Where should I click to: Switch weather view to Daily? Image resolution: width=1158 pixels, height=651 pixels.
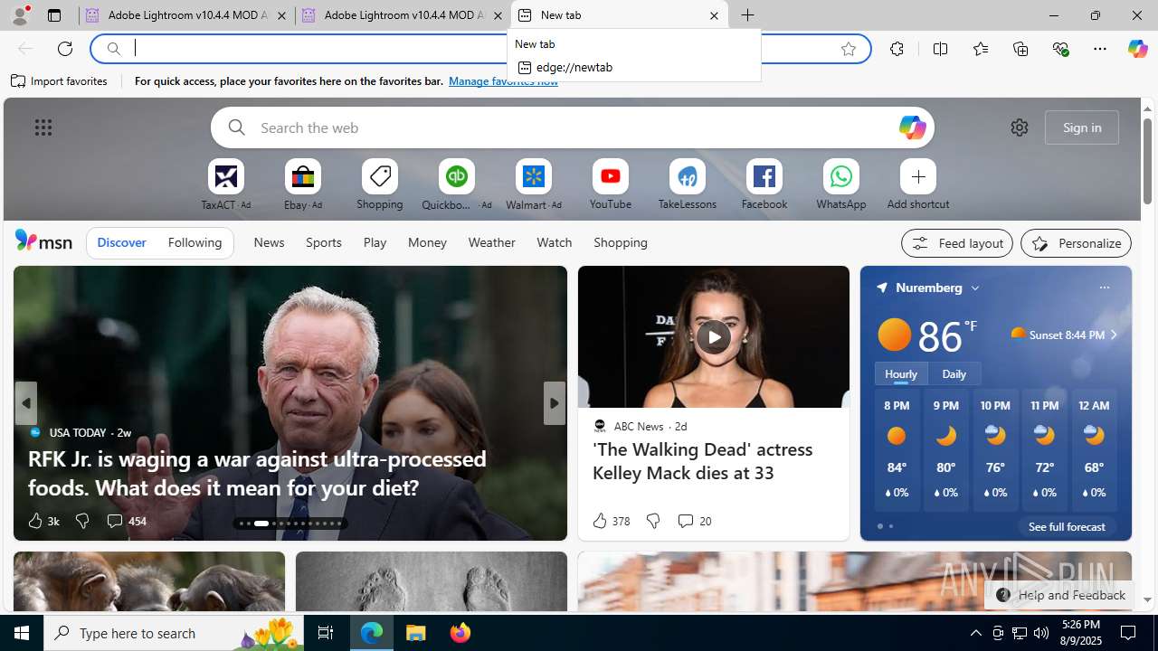pos(954,373)
